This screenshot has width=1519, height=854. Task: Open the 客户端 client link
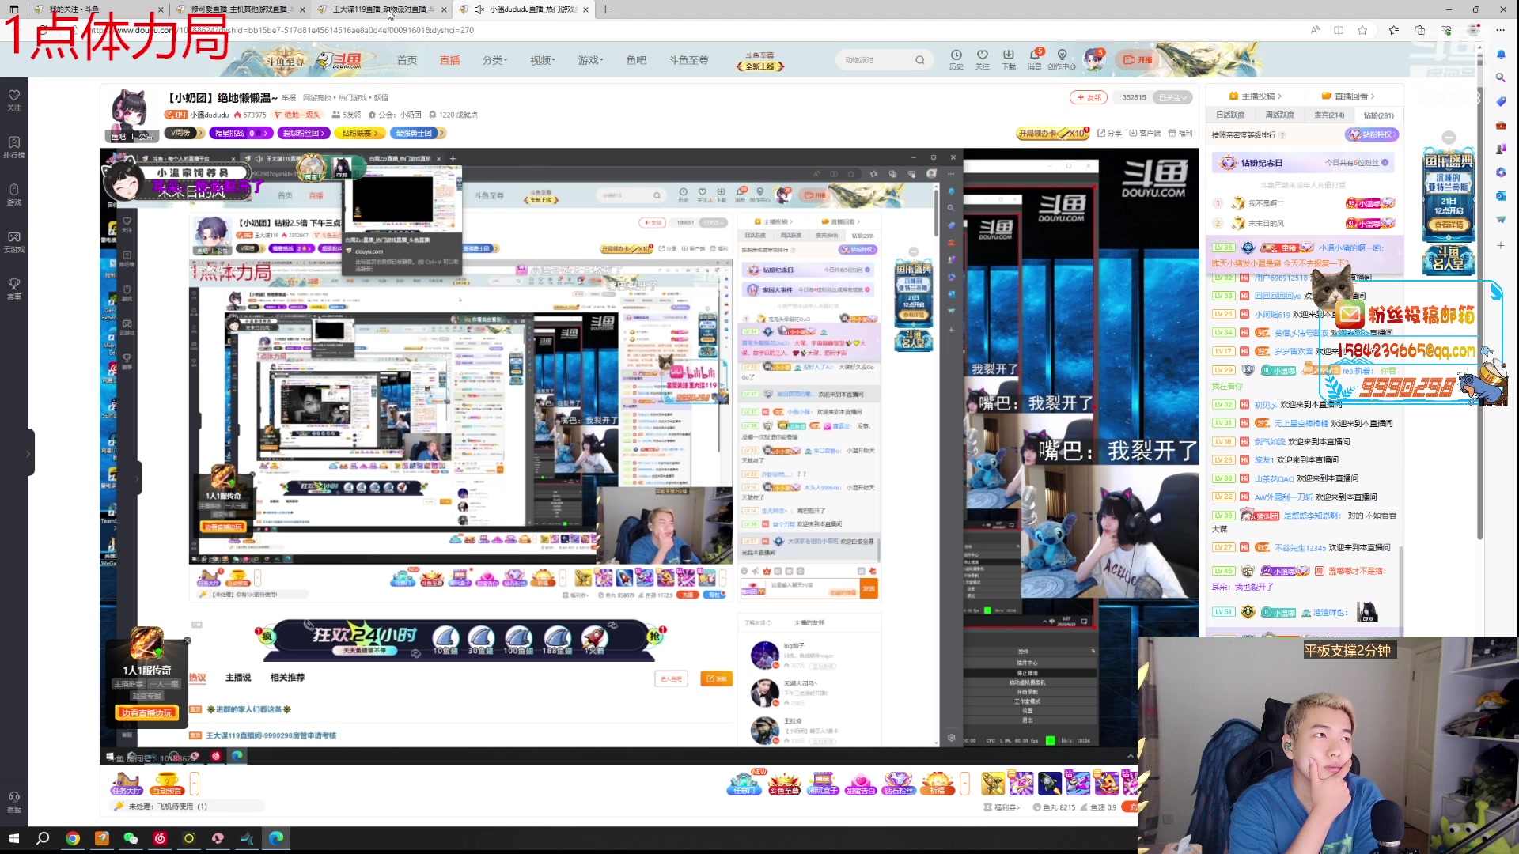tap(1145, 133)
